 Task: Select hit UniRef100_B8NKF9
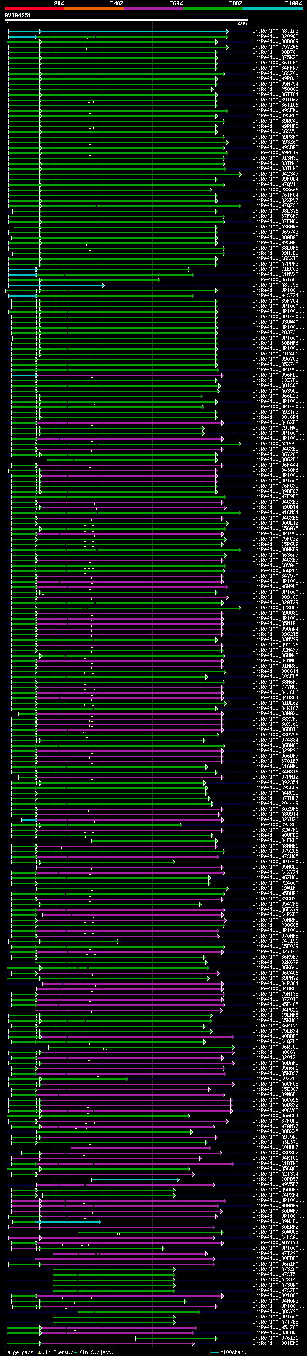[x=275, y=549]
